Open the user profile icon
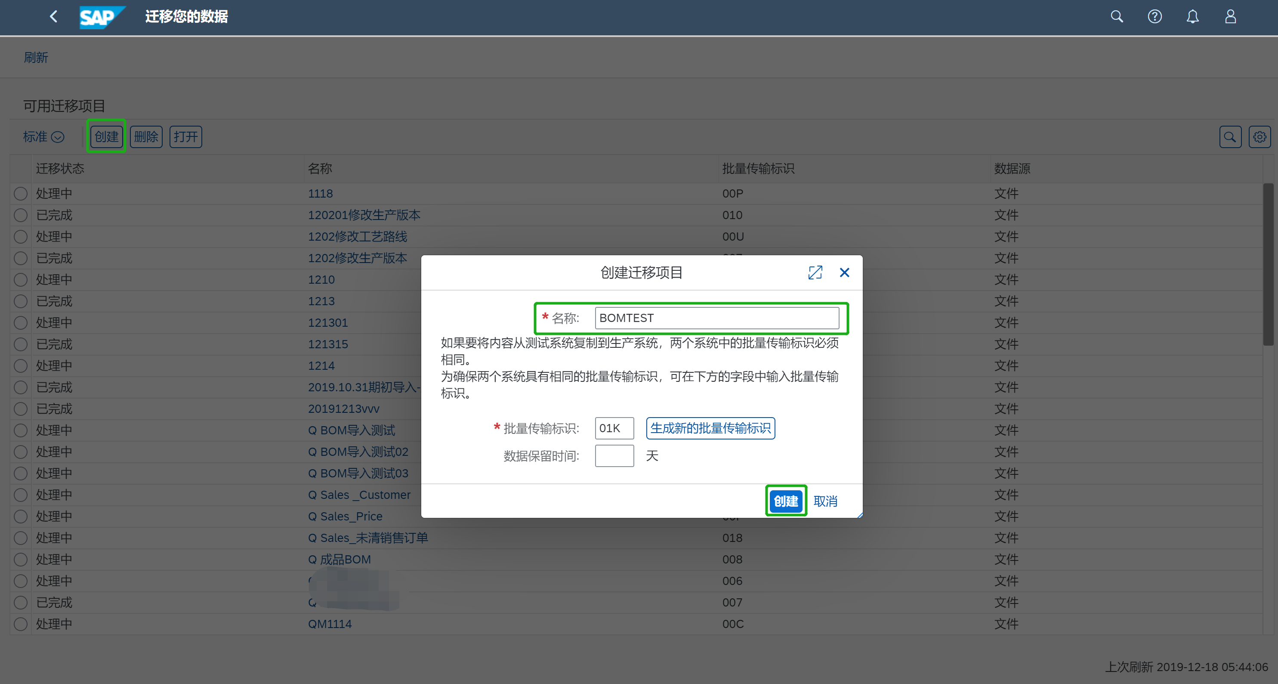This screenshot has height=684, width=1278. coord(1230,16)
